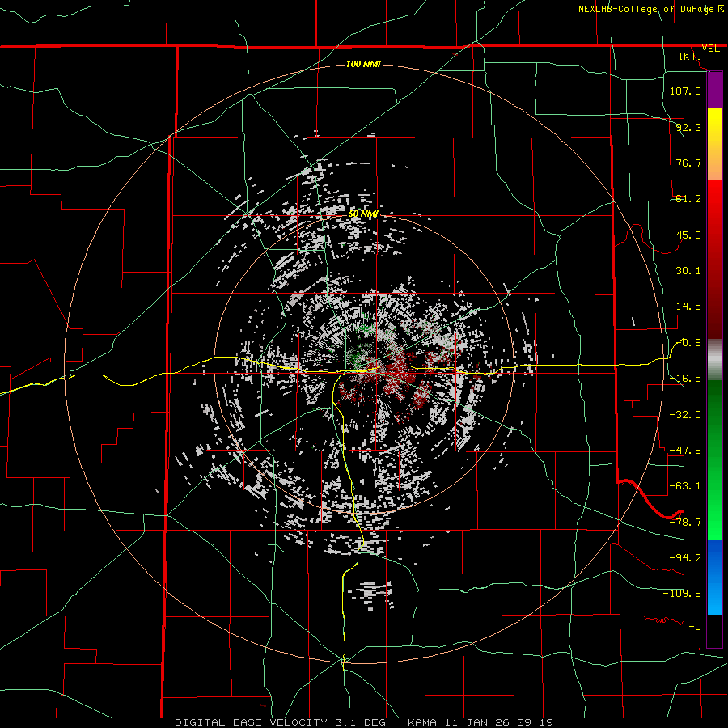Select the -63.1 velocity scale label
Viewport: 728px width, 728px height.
coord(685,486)
